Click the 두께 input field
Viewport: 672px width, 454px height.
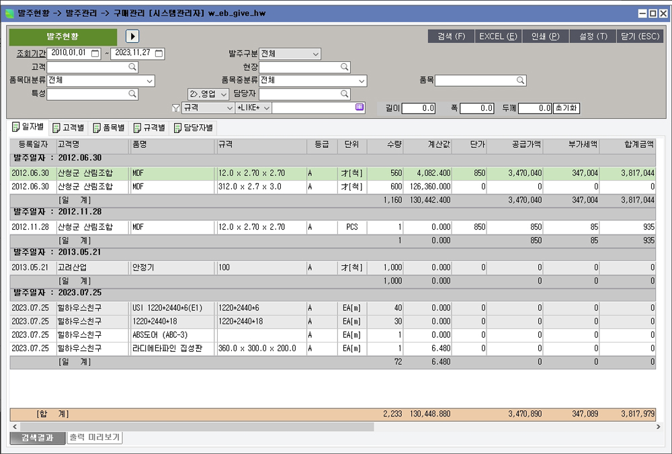click(535, 108)
